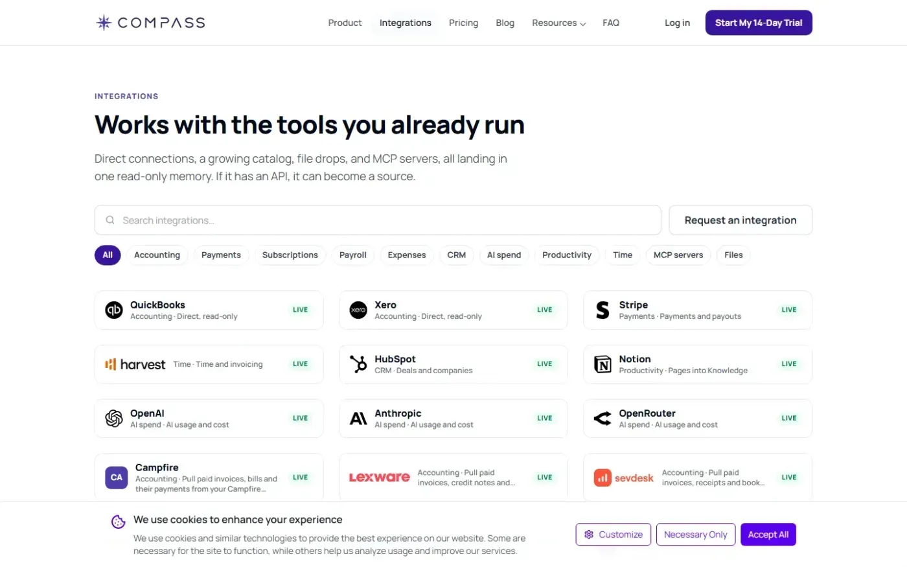The height and width of the screenshot is (567, 907).
Task: Click the Compass logo in the header
Action: (x=150, y=23)
